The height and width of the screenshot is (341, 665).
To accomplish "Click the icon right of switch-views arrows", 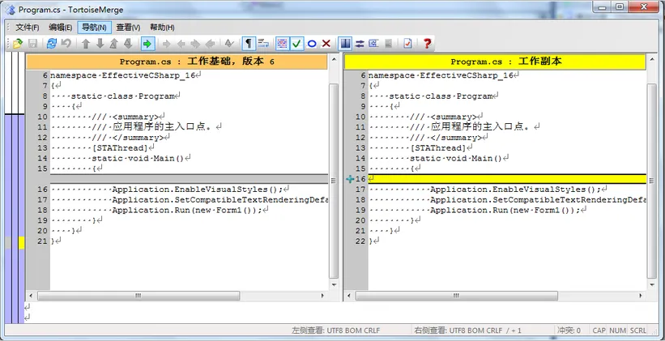I will tap(373, 43).
